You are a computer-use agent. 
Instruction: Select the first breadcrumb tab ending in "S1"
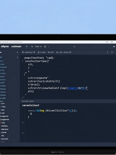coord(28,52)
